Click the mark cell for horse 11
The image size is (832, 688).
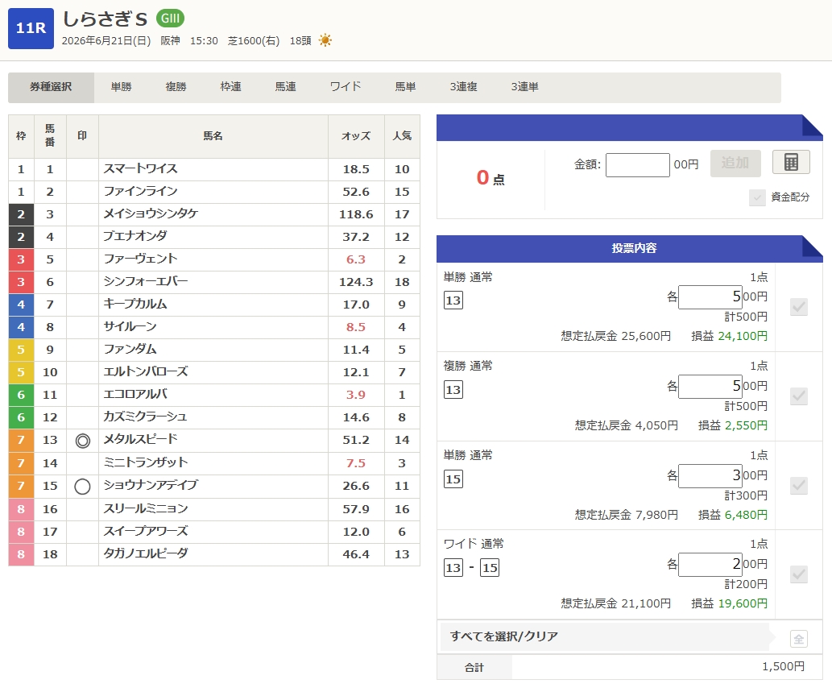(82, 395)
